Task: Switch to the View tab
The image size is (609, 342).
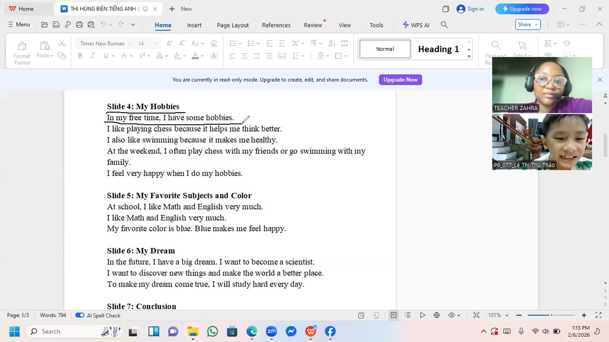Action: pyautogui.click(x=344, y=25)
